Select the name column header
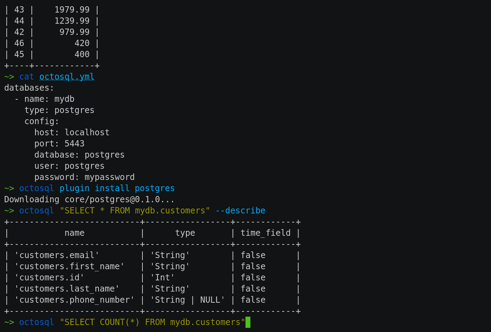The height and width of the screenshot is (332, 491). click(74, 233)
